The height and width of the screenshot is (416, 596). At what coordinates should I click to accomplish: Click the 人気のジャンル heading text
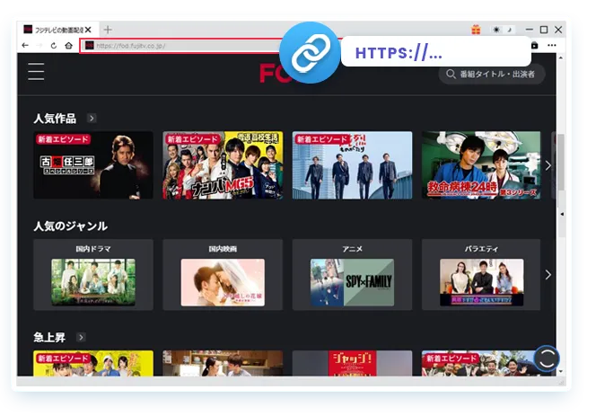pyautogui.click(x=70, y=226)
